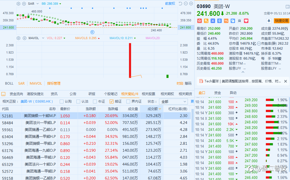Dismiss the Tech星球 news banner
This screenshot has width=290, height=180.
coord(285,81)
